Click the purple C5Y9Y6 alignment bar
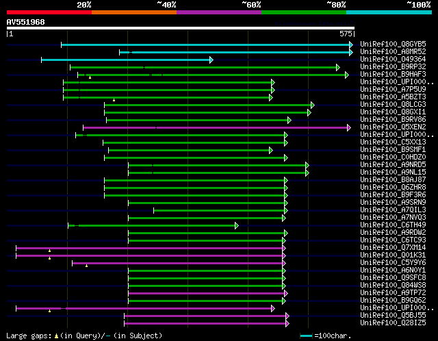The width and height of the screenshot is (438, 341). point(177,264)
